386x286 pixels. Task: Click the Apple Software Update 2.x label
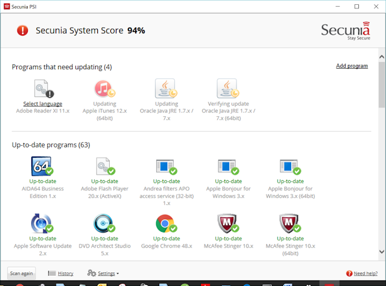point(43,250)
